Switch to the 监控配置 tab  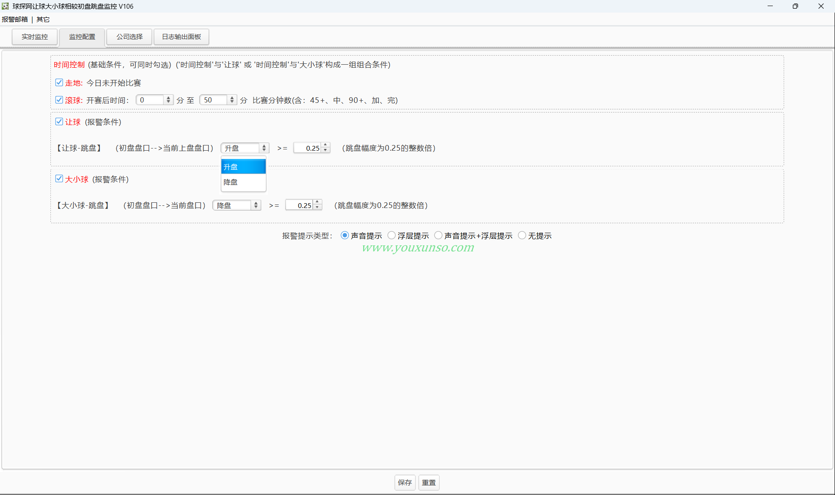point(82,37)
